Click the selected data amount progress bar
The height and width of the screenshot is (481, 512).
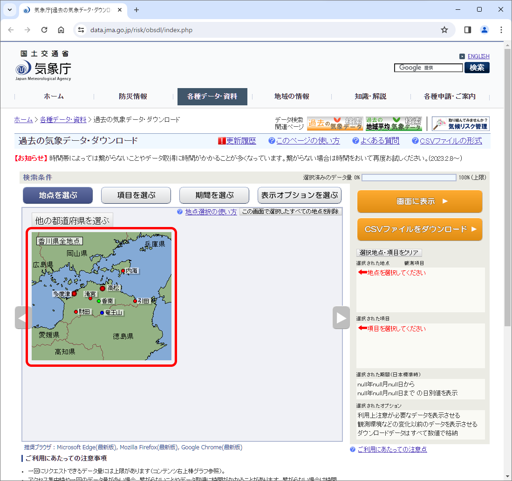pos(409,178)
